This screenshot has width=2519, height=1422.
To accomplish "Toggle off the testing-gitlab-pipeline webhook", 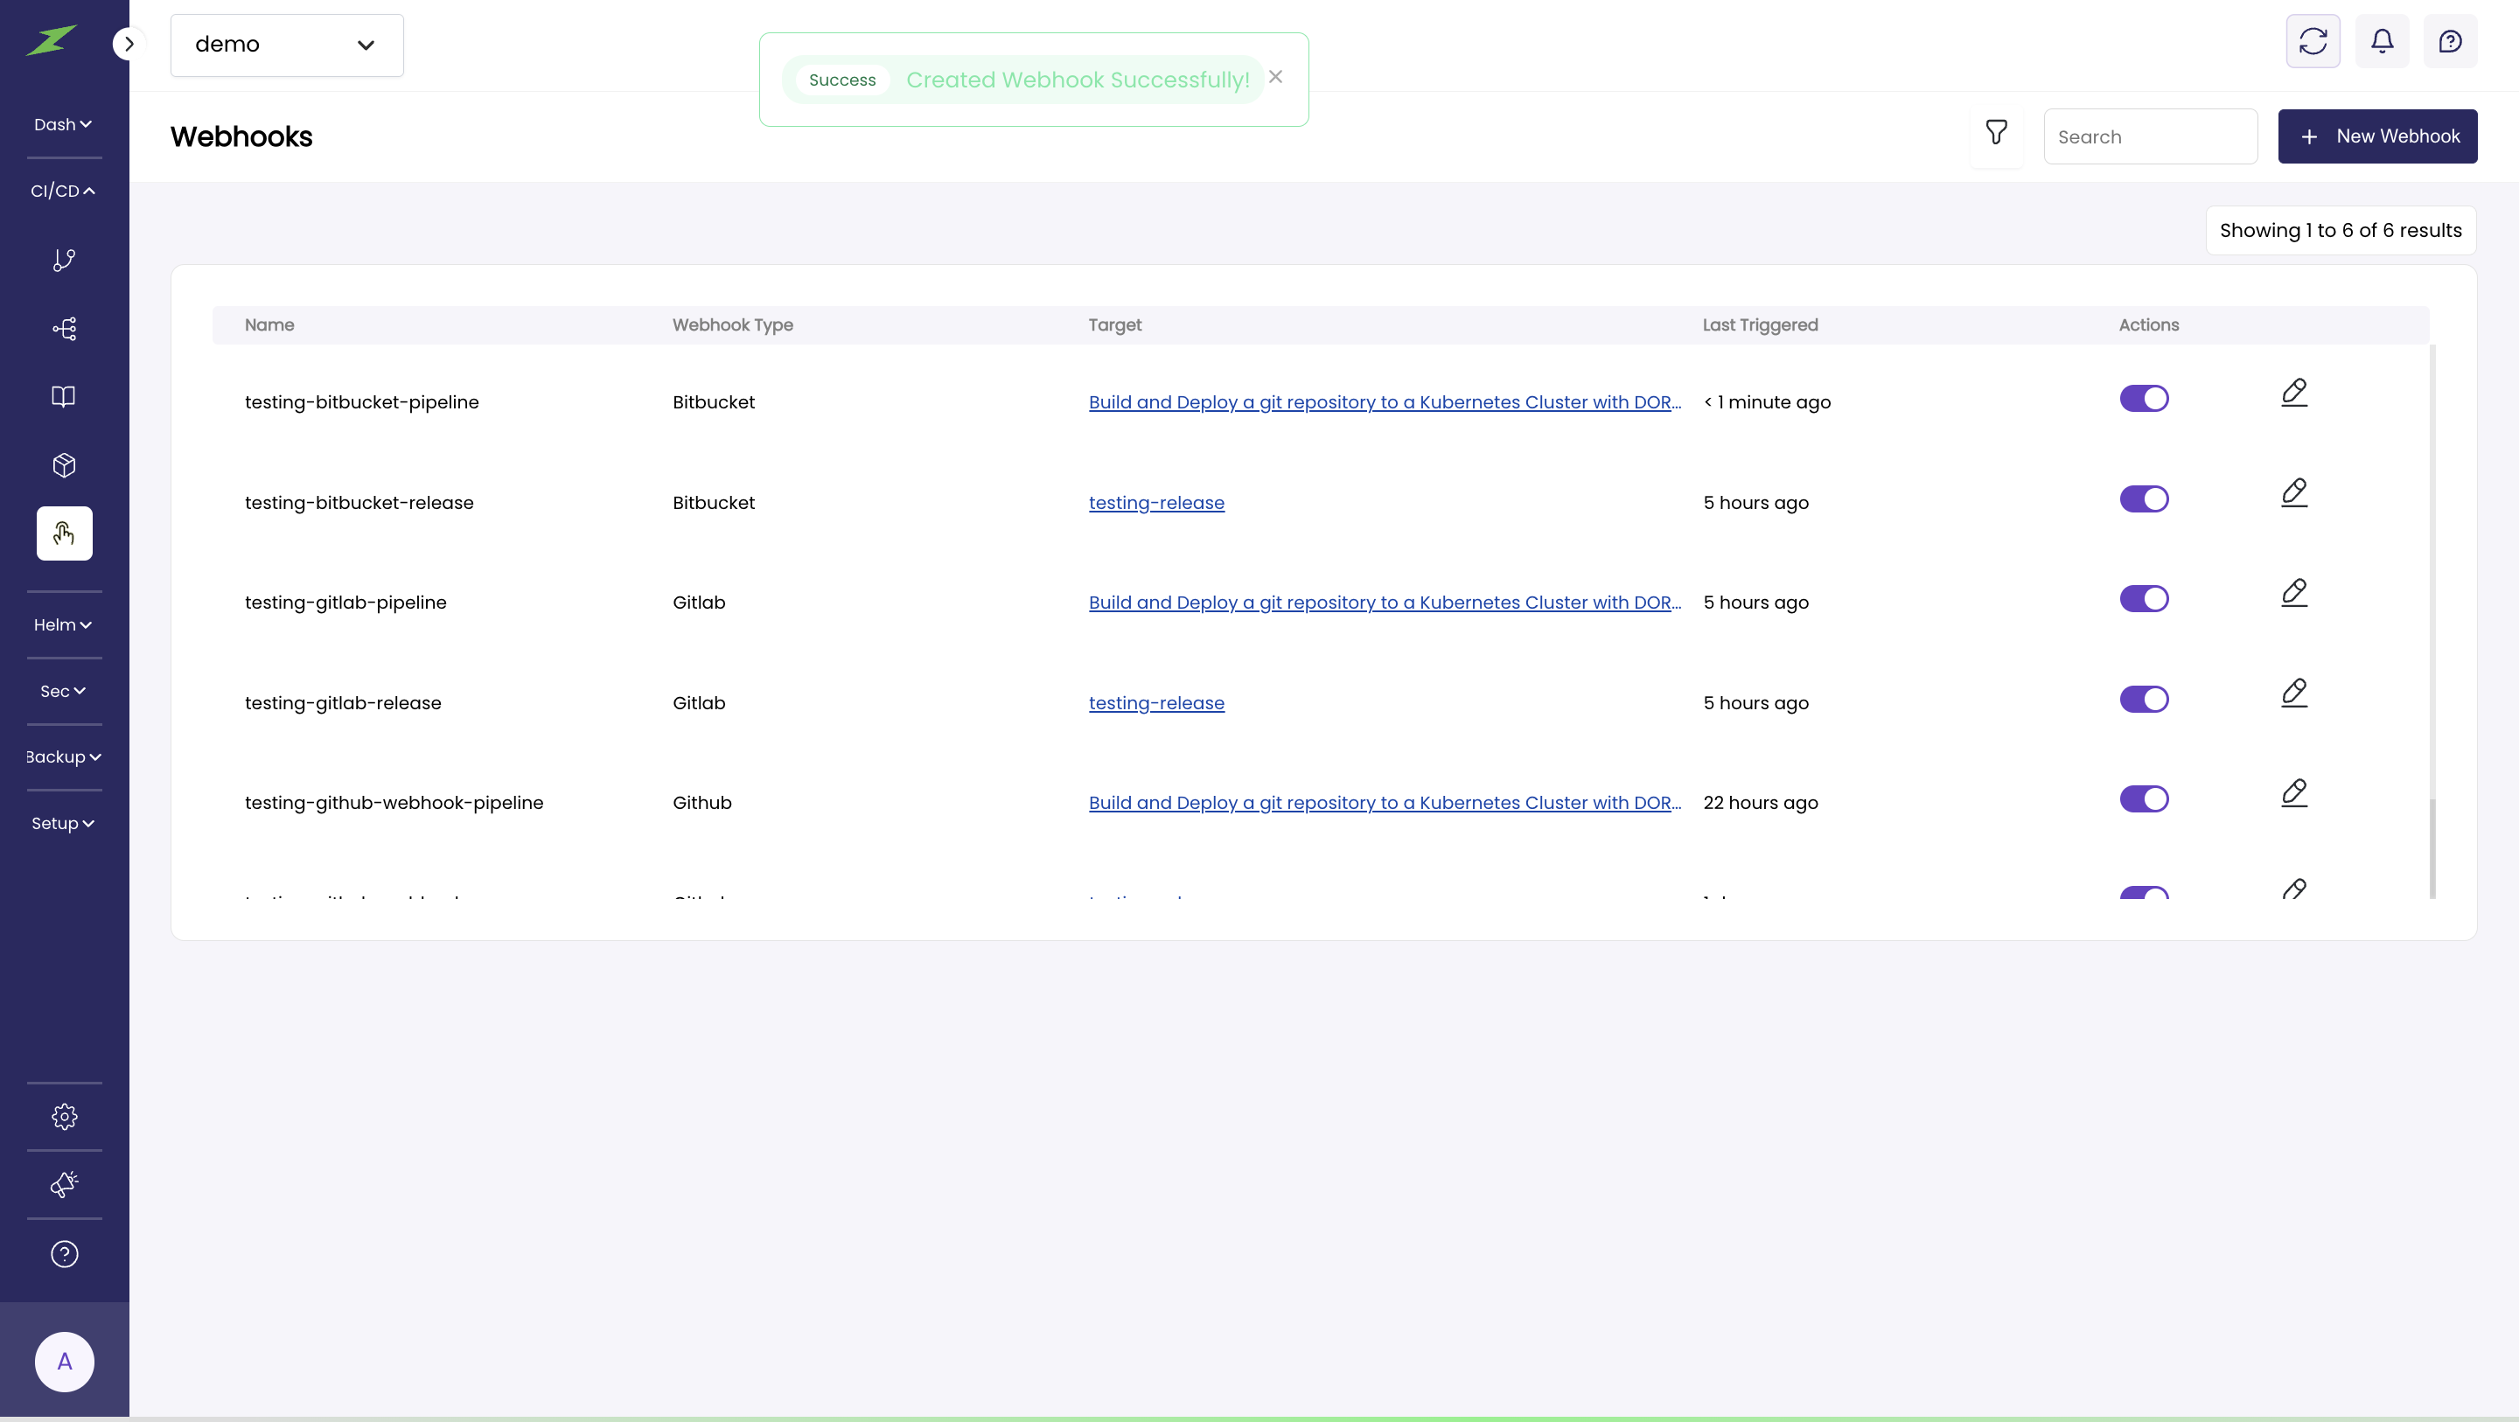I will (2144, 600).
